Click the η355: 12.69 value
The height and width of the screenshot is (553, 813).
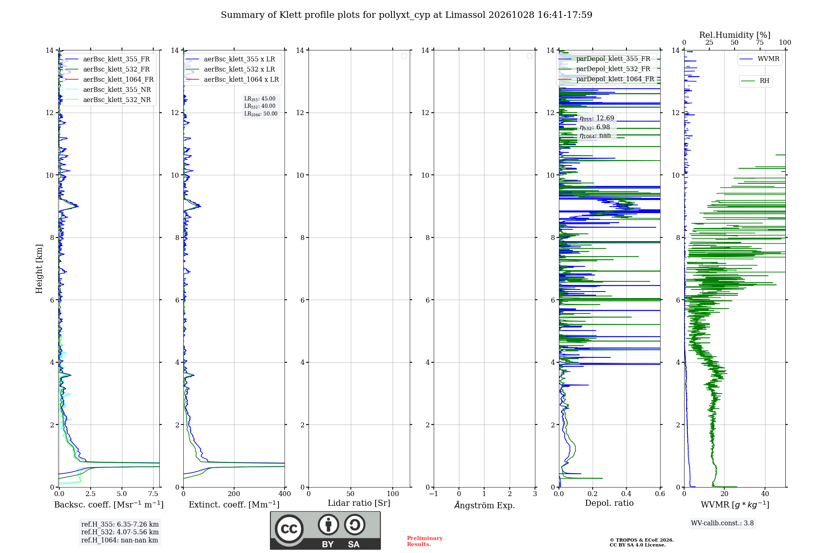click(x=597, y=118)
